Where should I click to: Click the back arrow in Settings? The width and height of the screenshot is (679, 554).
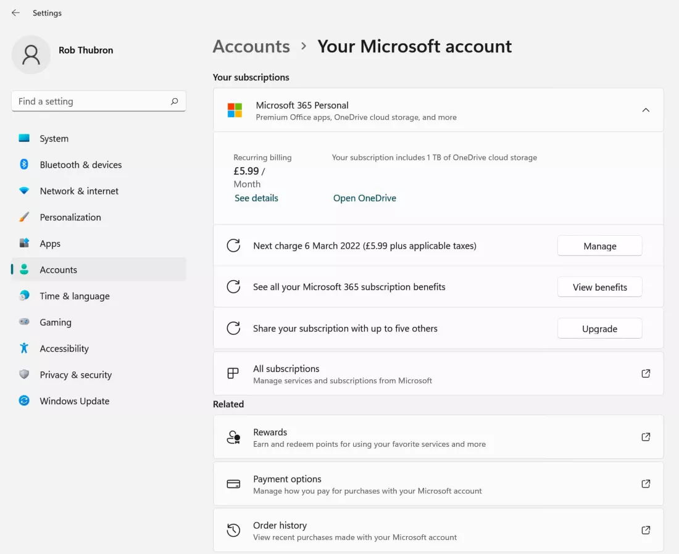(15, 13)
